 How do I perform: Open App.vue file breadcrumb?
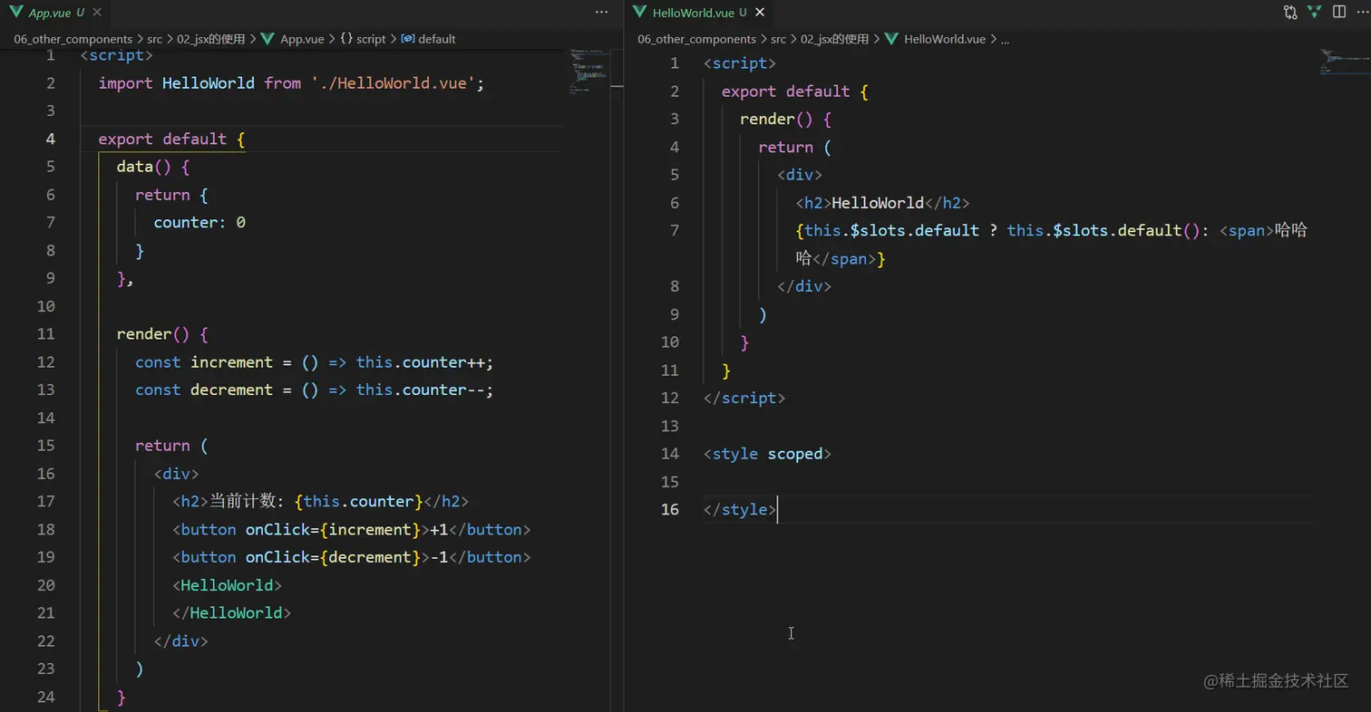[293, 39]
